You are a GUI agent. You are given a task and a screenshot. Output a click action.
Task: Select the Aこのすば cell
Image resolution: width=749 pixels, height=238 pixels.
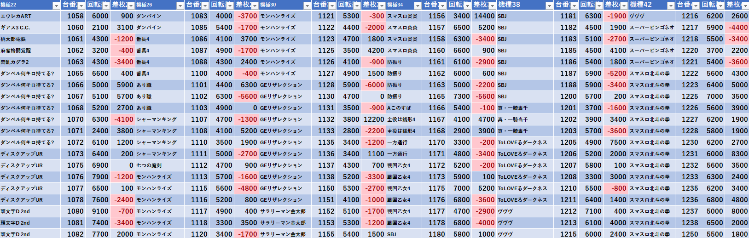pyautogui.click(x=404, y=108)
